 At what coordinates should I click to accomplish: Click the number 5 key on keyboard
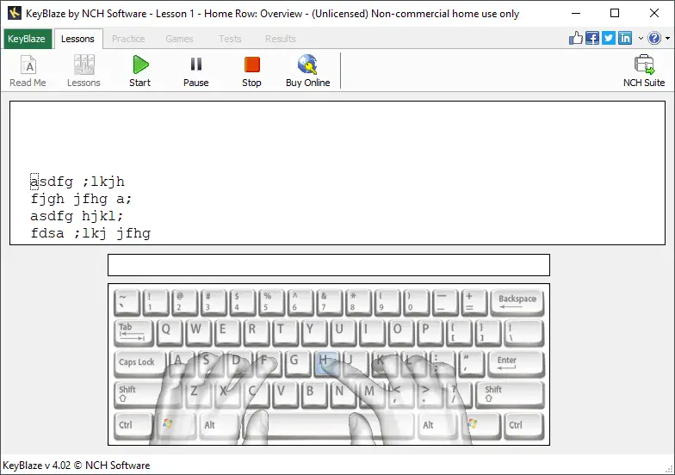270,302
